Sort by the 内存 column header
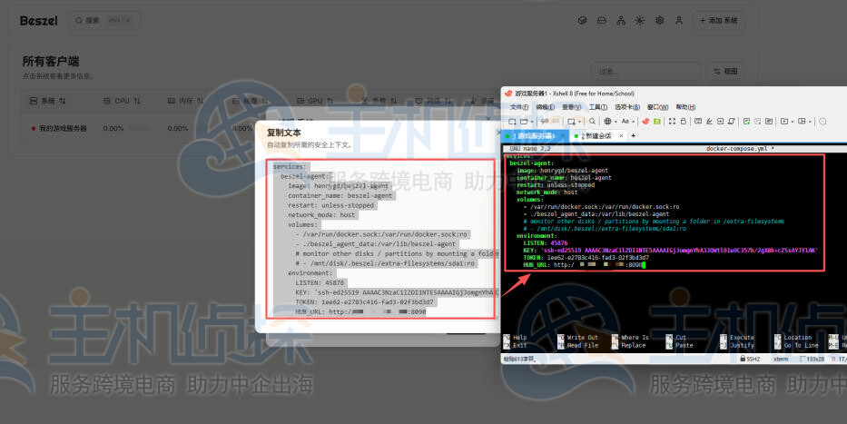 point(185,101)
